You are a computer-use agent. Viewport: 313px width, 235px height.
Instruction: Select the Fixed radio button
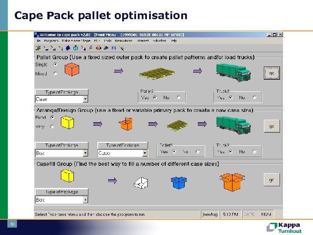point(52,117)
